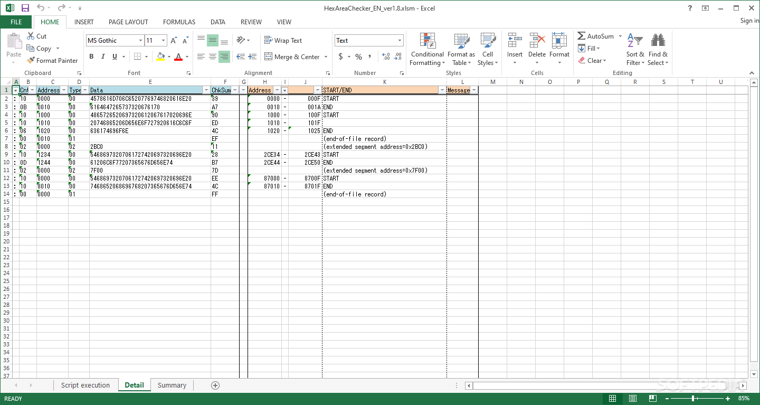Image resolution: width=760 pixels, height=405 pixels.
Task: Open the font name dropdown
Action: click(x=140, y=41)
